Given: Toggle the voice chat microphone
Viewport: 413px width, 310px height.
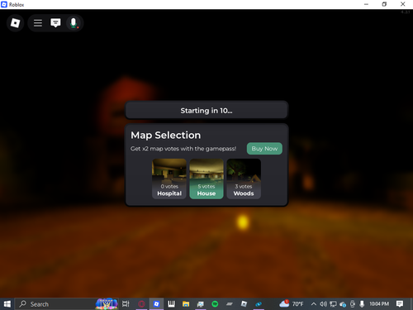Looking at the screenshot, I should 74,23.
